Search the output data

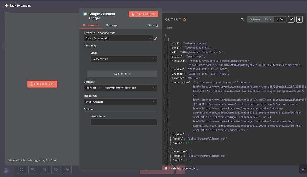(242, 19)
